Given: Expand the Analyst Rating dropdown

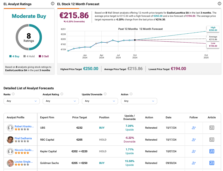Looking at the screenshot, I should pyautogui.click(x=61, y=101).
